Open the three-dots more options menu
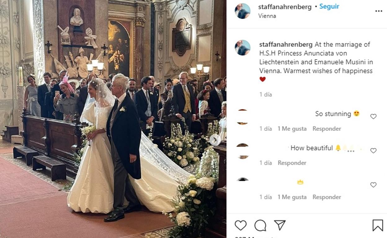Screen dimensions: 387x238 [379, 11]
